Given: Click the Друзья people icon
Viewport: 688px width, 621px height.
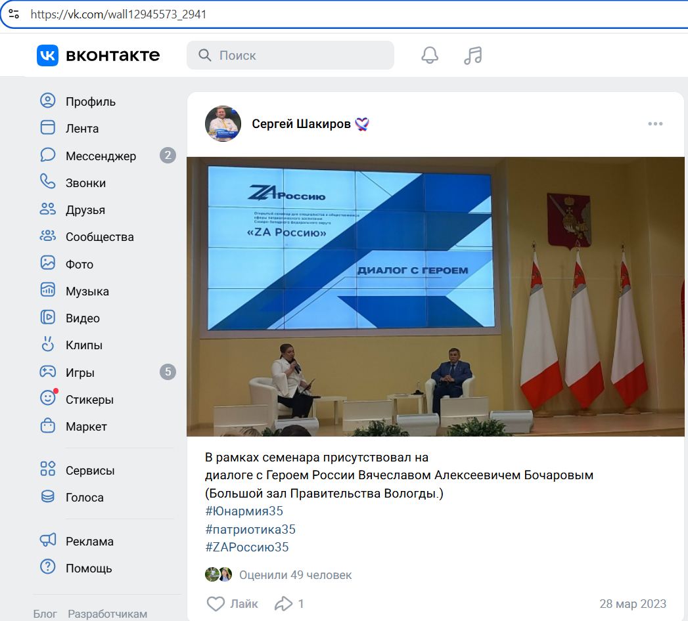Looking at the screenshot, I should pos(48,209).
